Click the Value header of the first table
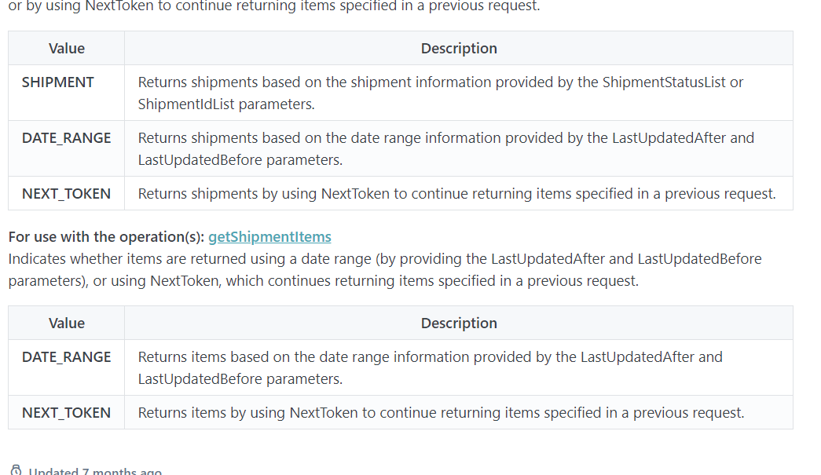This screenshot has height=475, width=821. [66, 49]
